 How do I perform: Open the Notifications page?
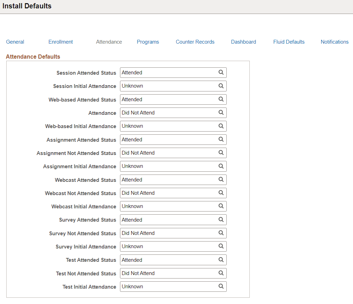(335, 42)
